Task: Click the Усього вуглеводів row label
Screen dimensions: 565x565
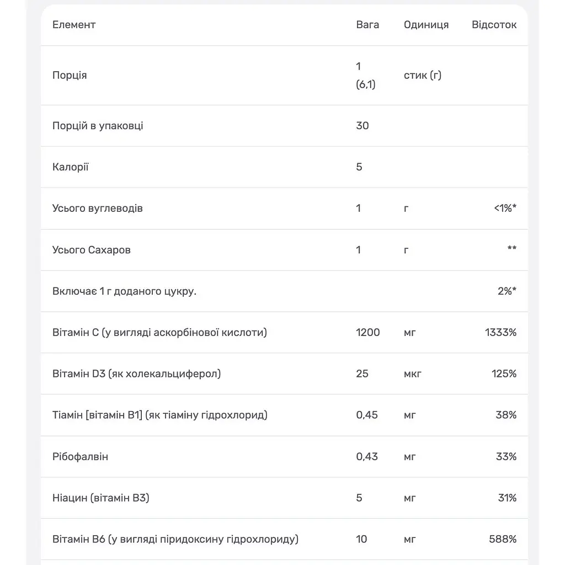Action: [x=97, y=208]
